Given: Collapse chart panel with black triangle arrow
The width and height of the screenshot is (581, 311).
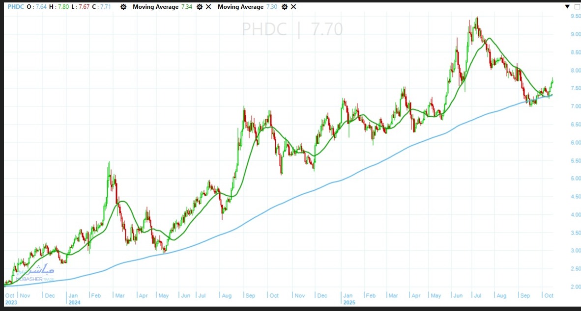Looking at the screenshot, I should (567, 6).
